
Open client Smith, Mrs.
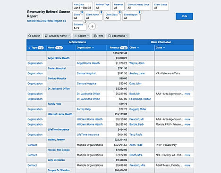136,155
